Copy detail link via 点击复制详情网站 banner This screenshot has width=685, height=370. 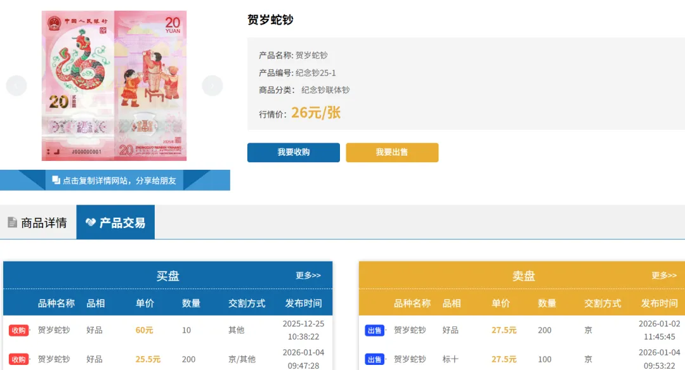click(x=114, y=180)
